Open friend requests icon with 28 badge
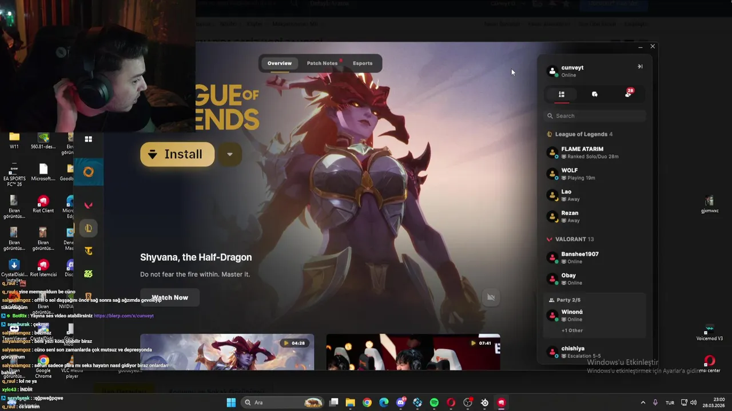This screenshot has height=411, width=732. (628, 93)
